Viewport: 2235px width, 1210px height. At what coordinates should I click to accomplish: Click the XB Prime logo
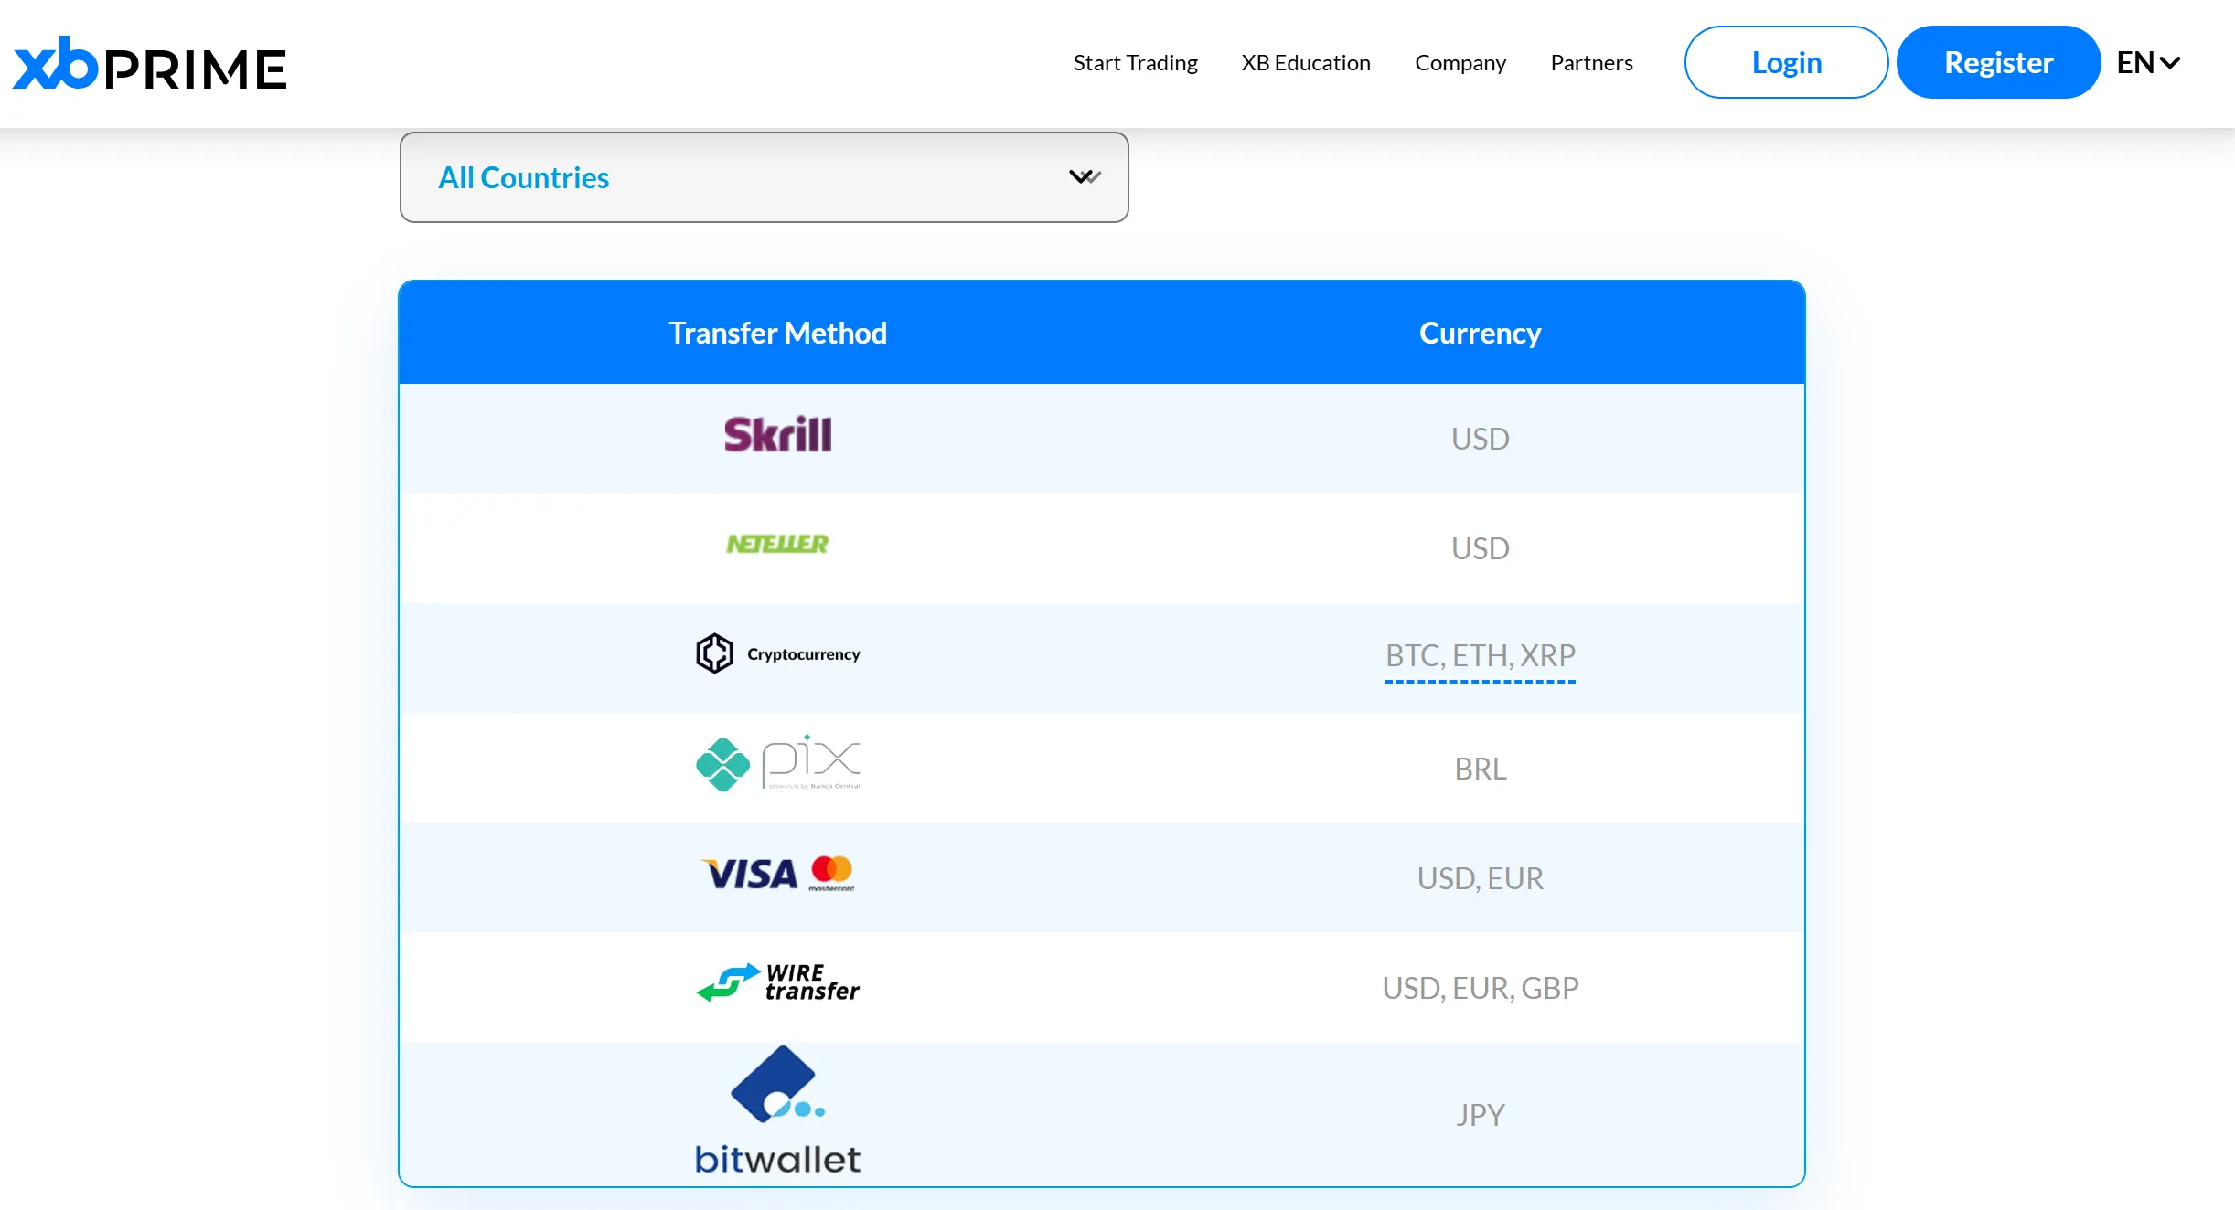pos(150,63)
